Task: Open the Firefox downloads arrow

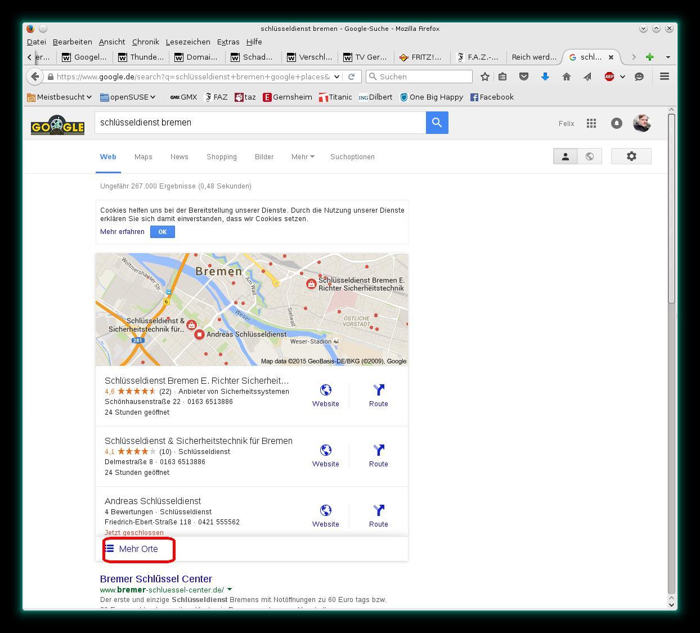Action: tap(545, 77)
